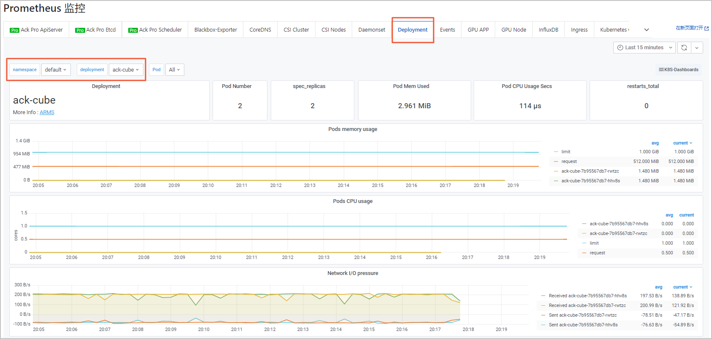Open the K8S-Dashboards menu
Viewport: 712px width, 339px height.
[679, 69]
